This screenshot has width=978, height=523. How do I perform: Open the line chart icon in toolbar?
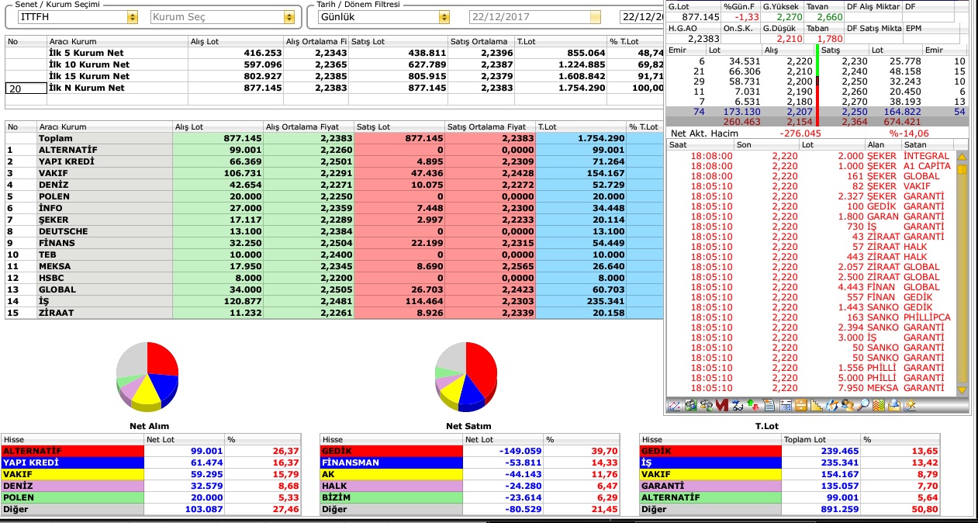(x=674, y=405)
